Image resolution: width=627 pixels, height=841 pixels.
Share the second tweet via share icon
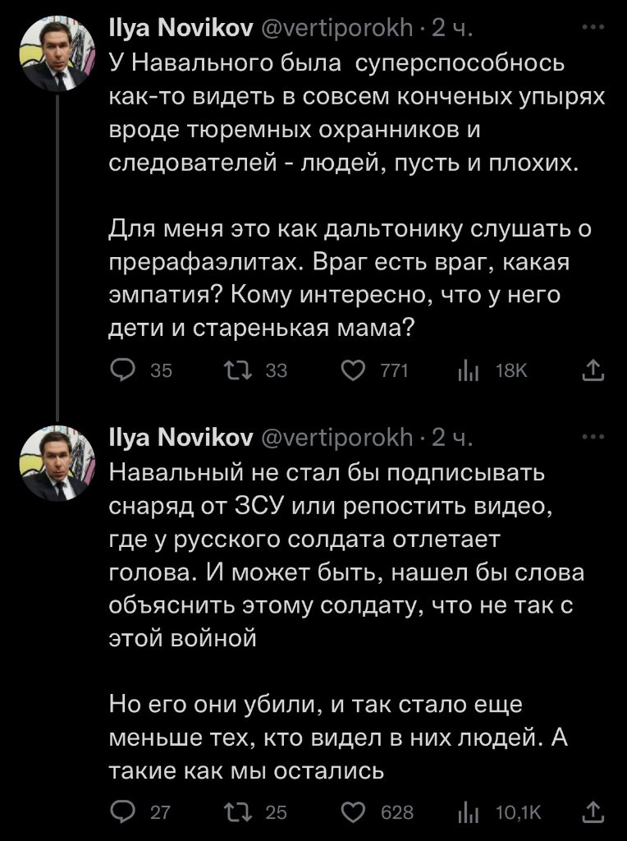coord(593,811)
